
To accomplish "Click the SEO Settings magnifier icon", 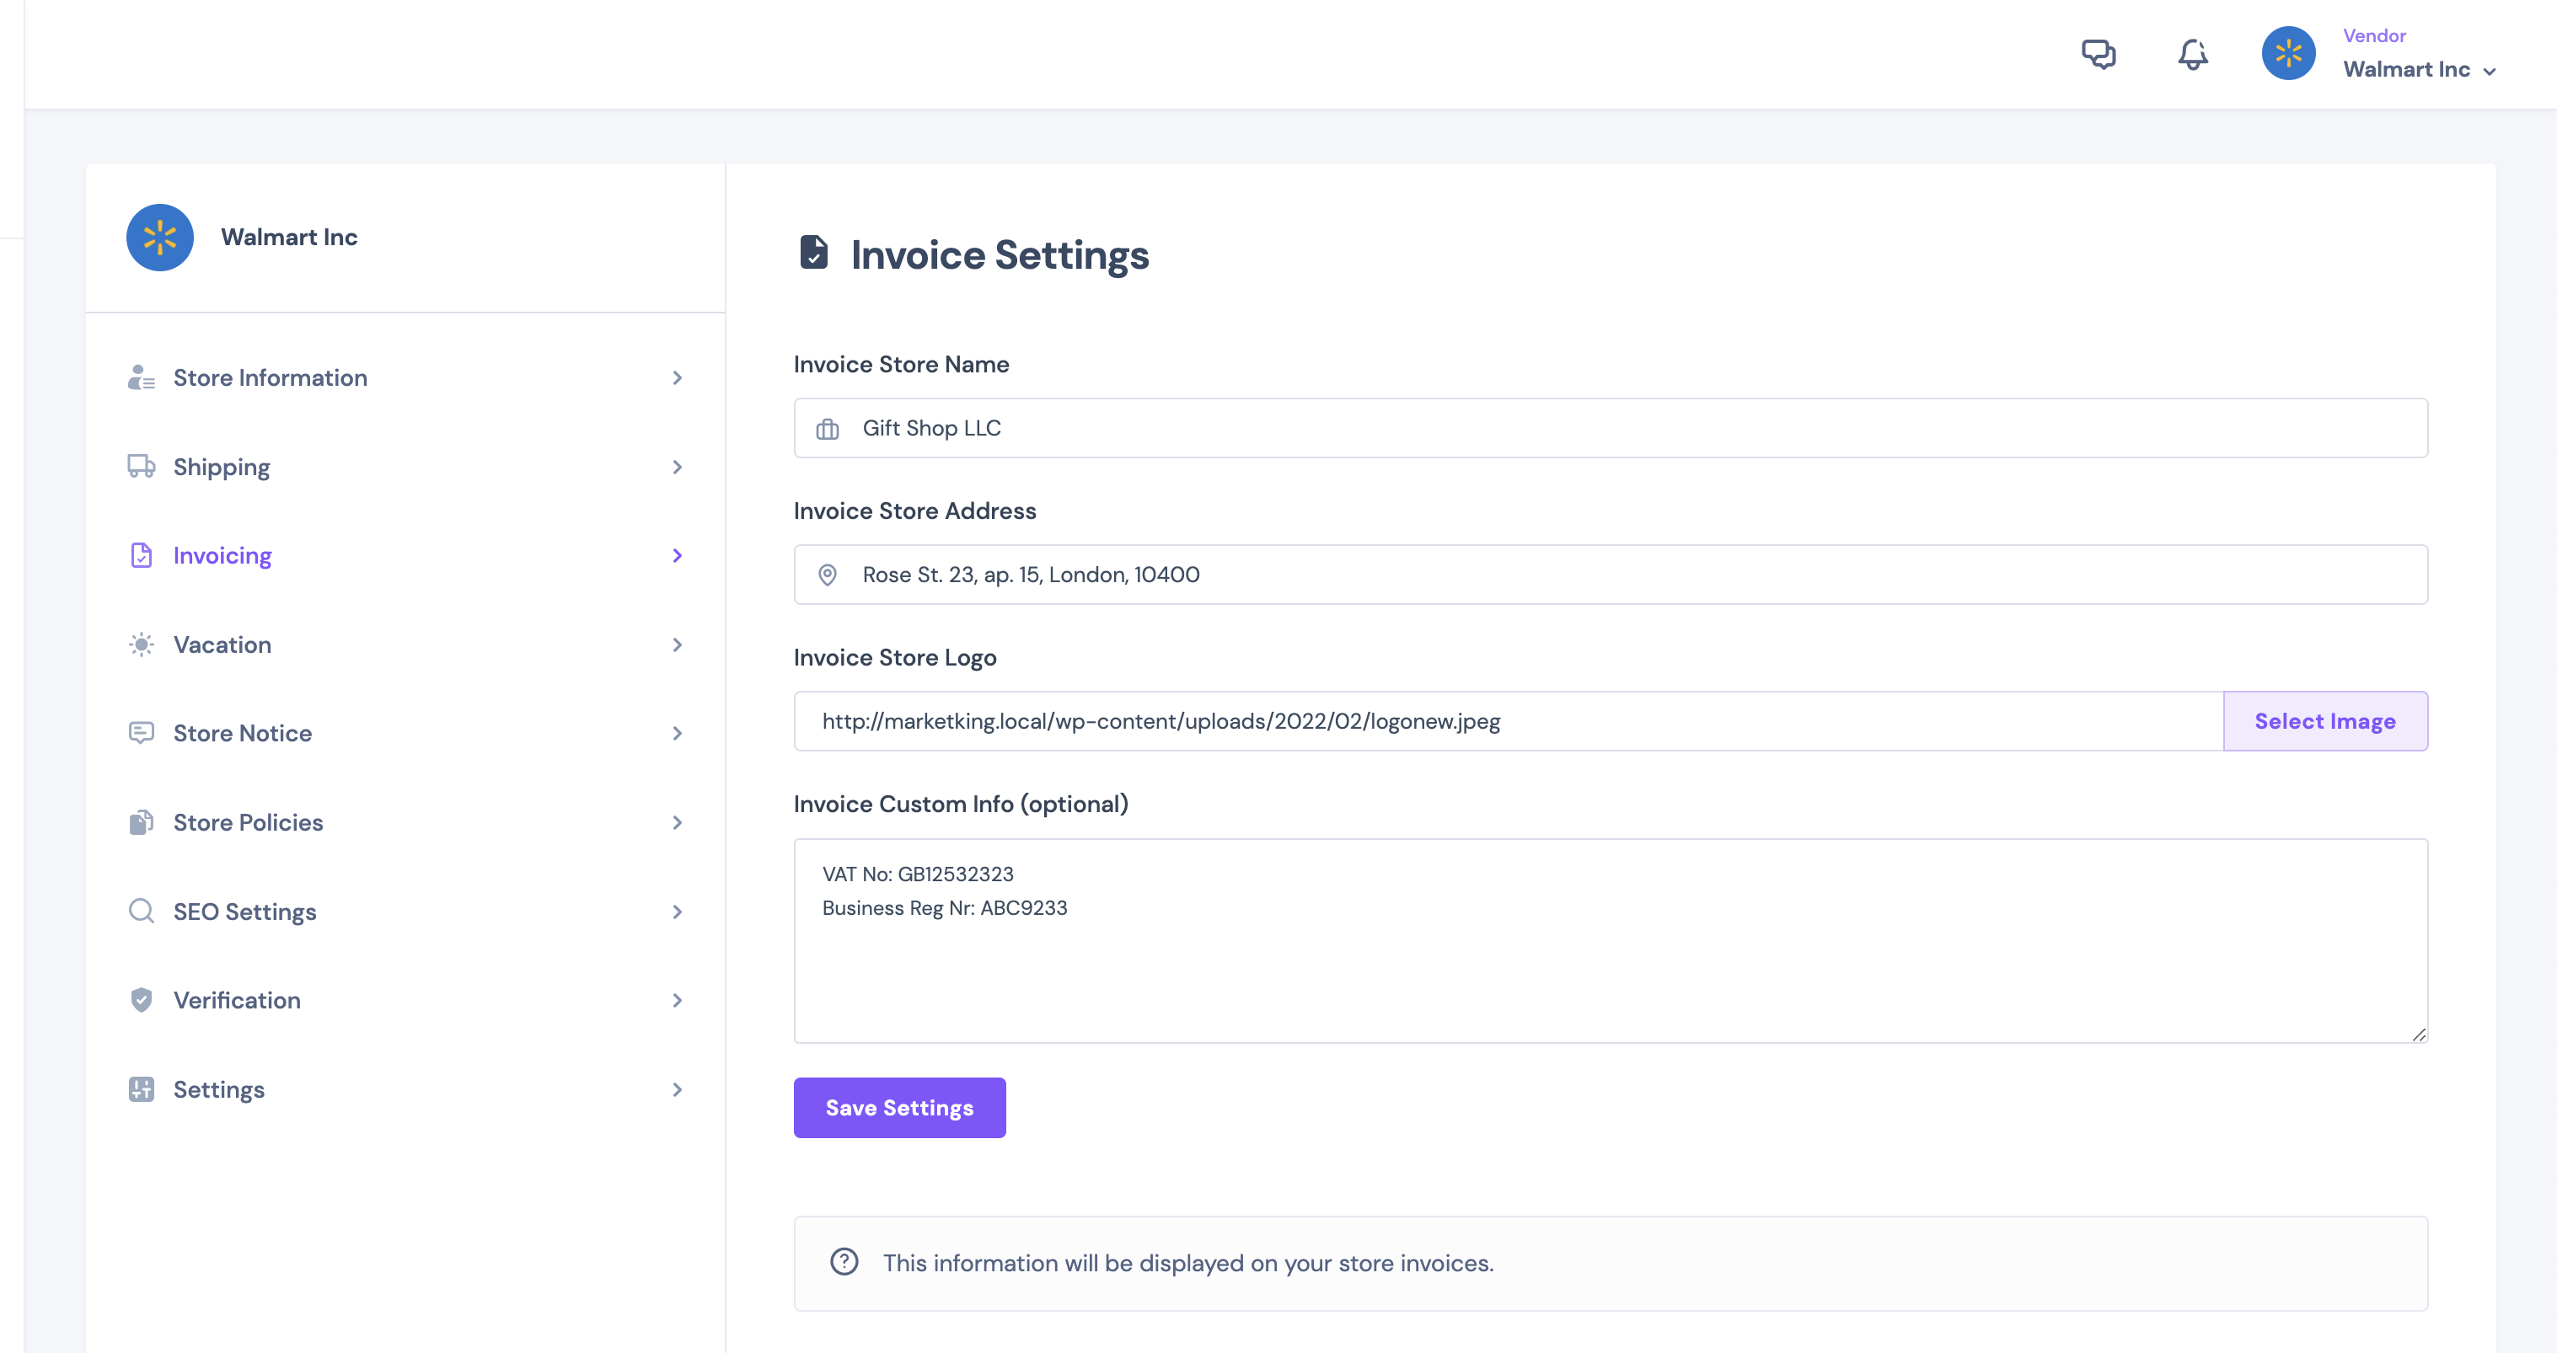I will (141, 911).
